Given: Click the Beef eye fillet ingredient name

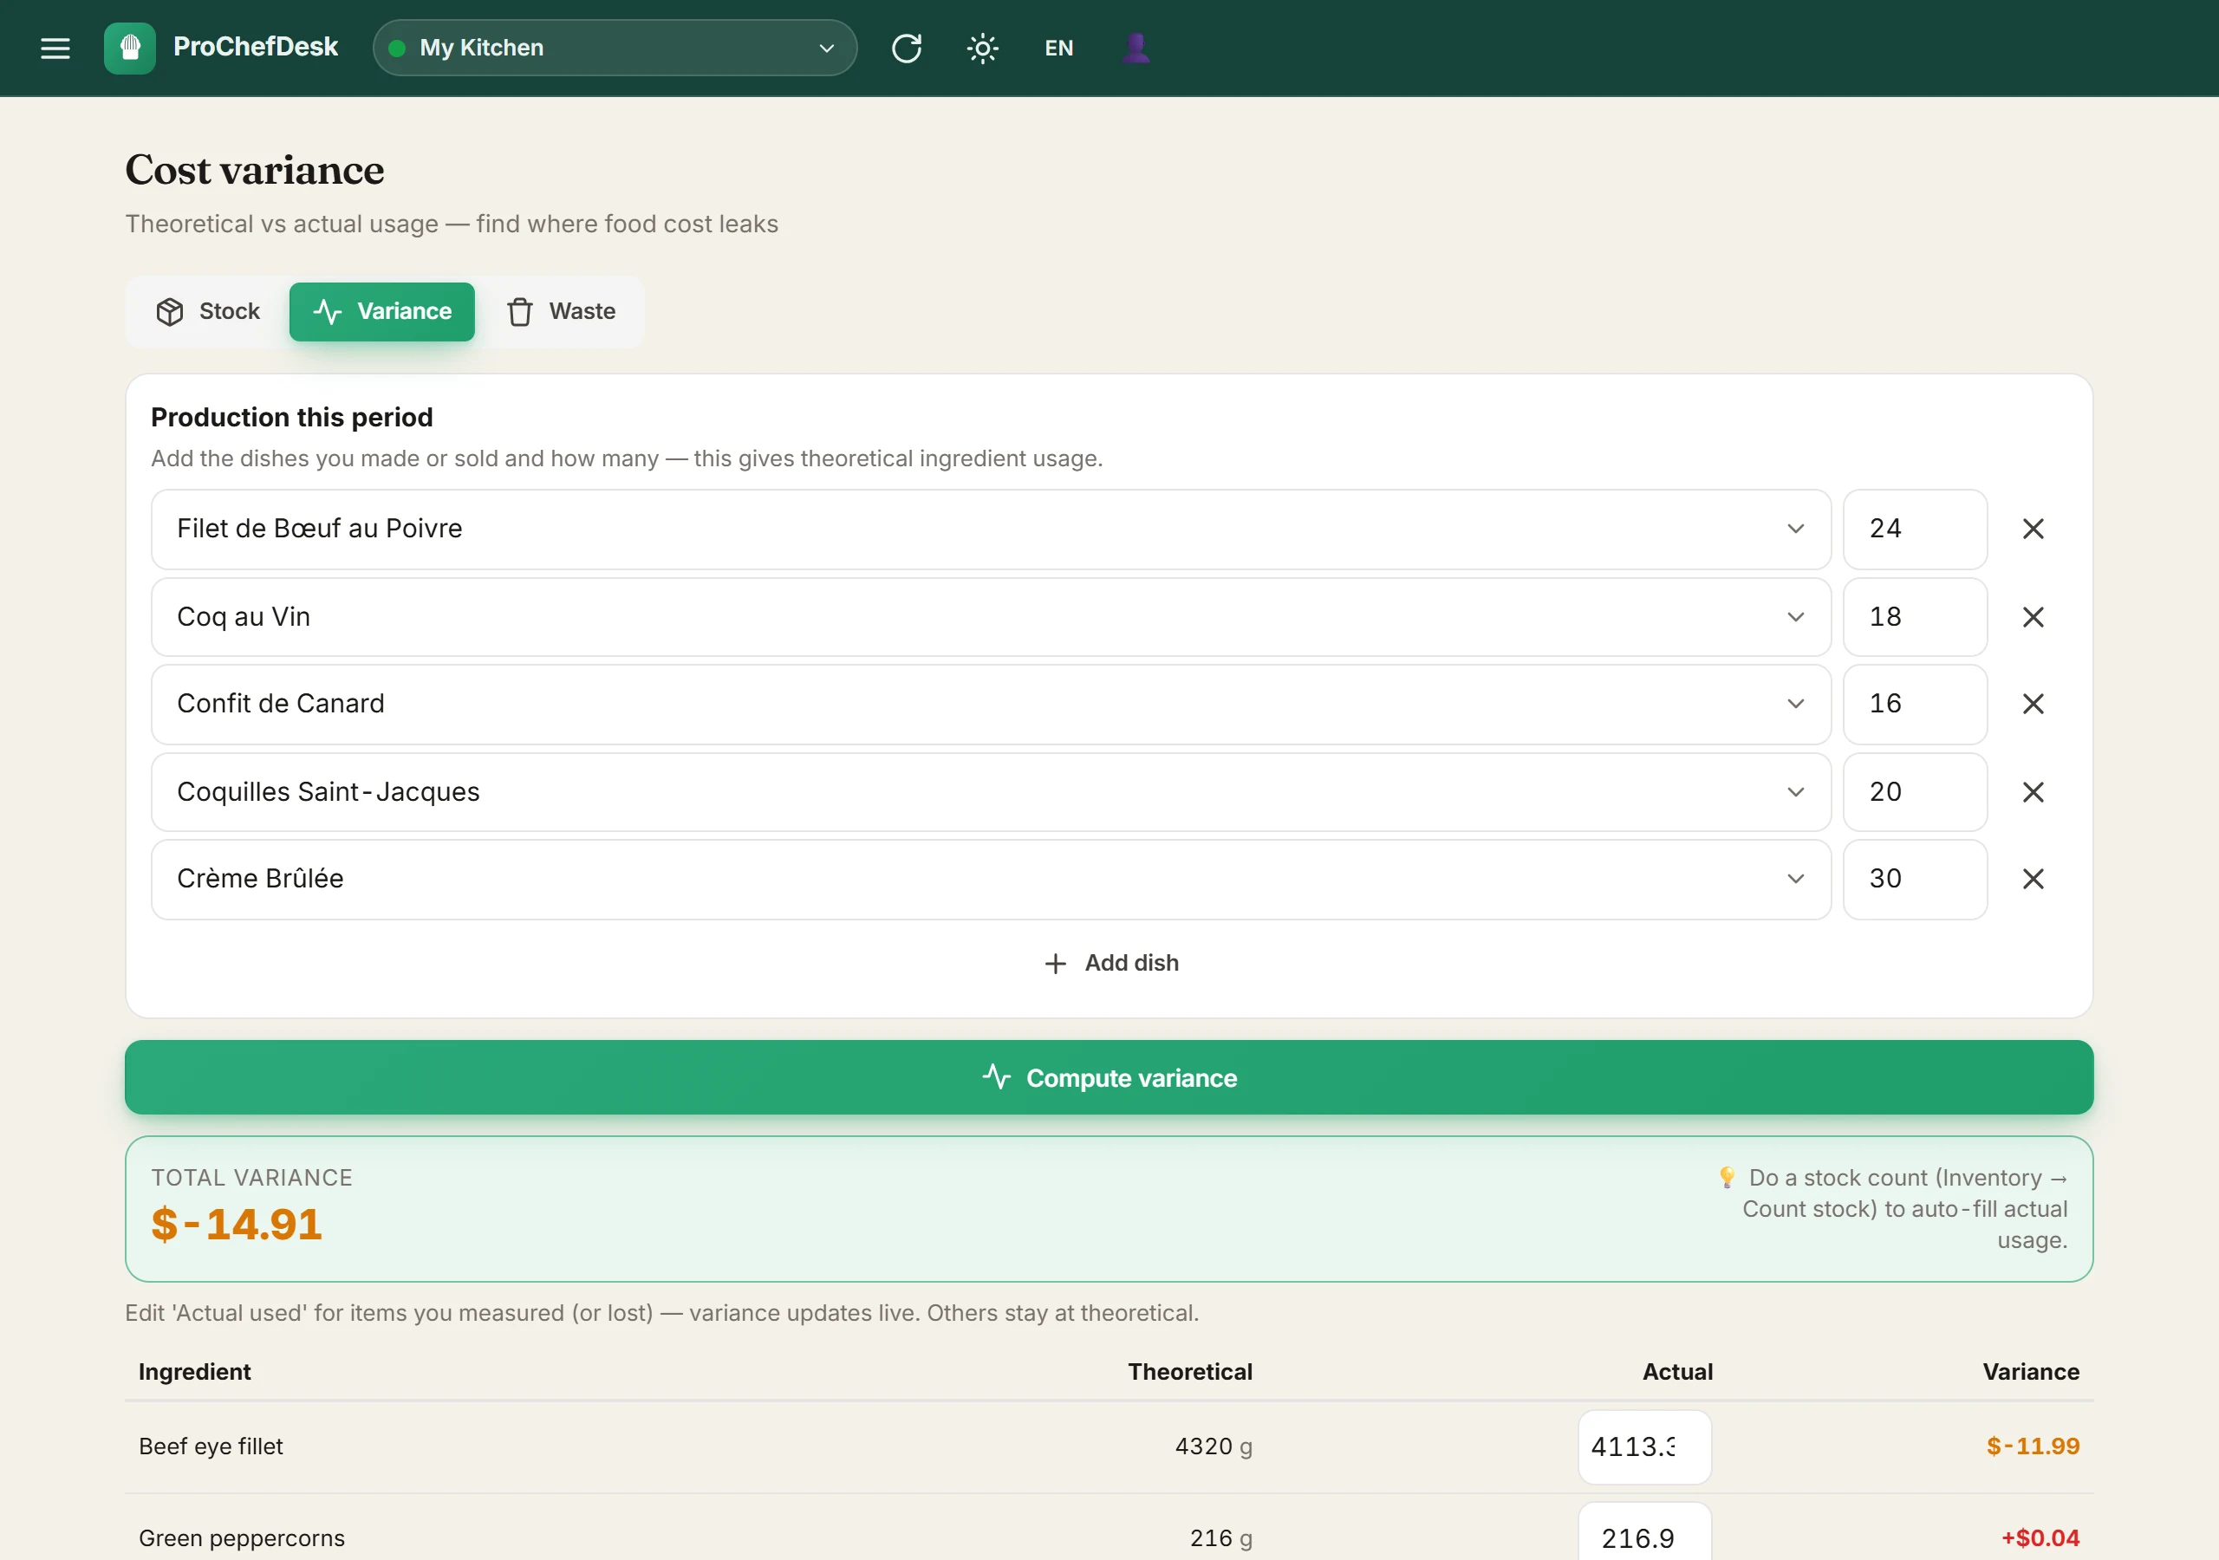Looking at the screenshot, I should (x=211, y=1446).
